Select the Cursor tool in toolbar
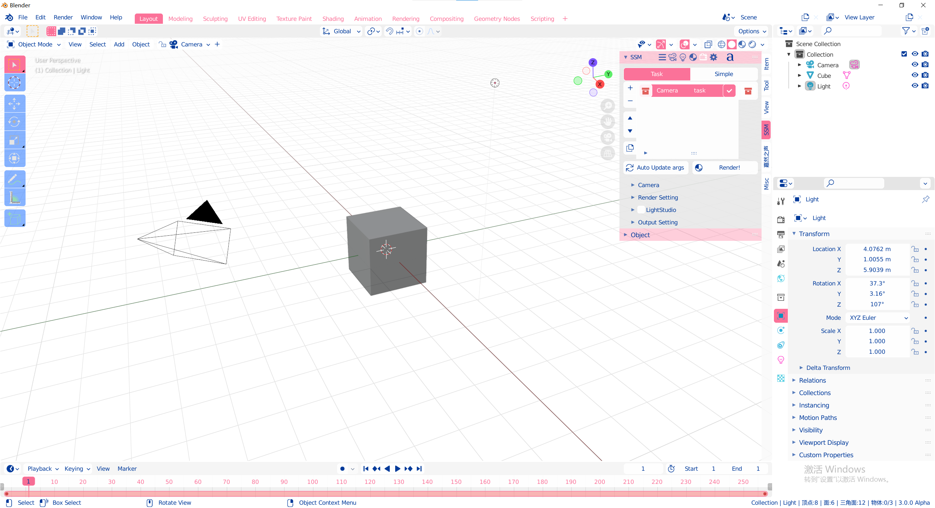935x508 pixels. (14, 83)
